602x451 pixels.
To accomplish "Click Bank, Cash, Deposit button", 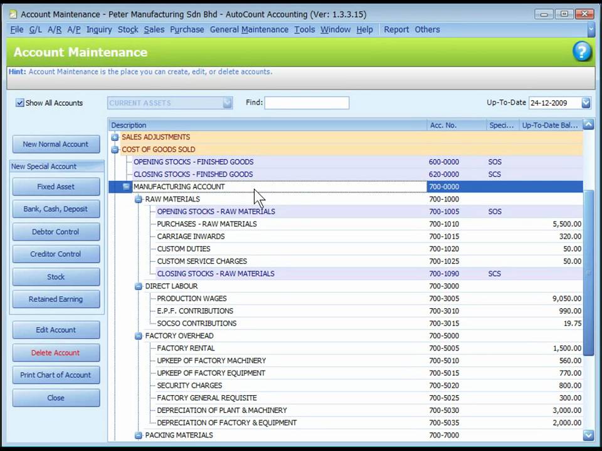I will (x=56, y=209).
